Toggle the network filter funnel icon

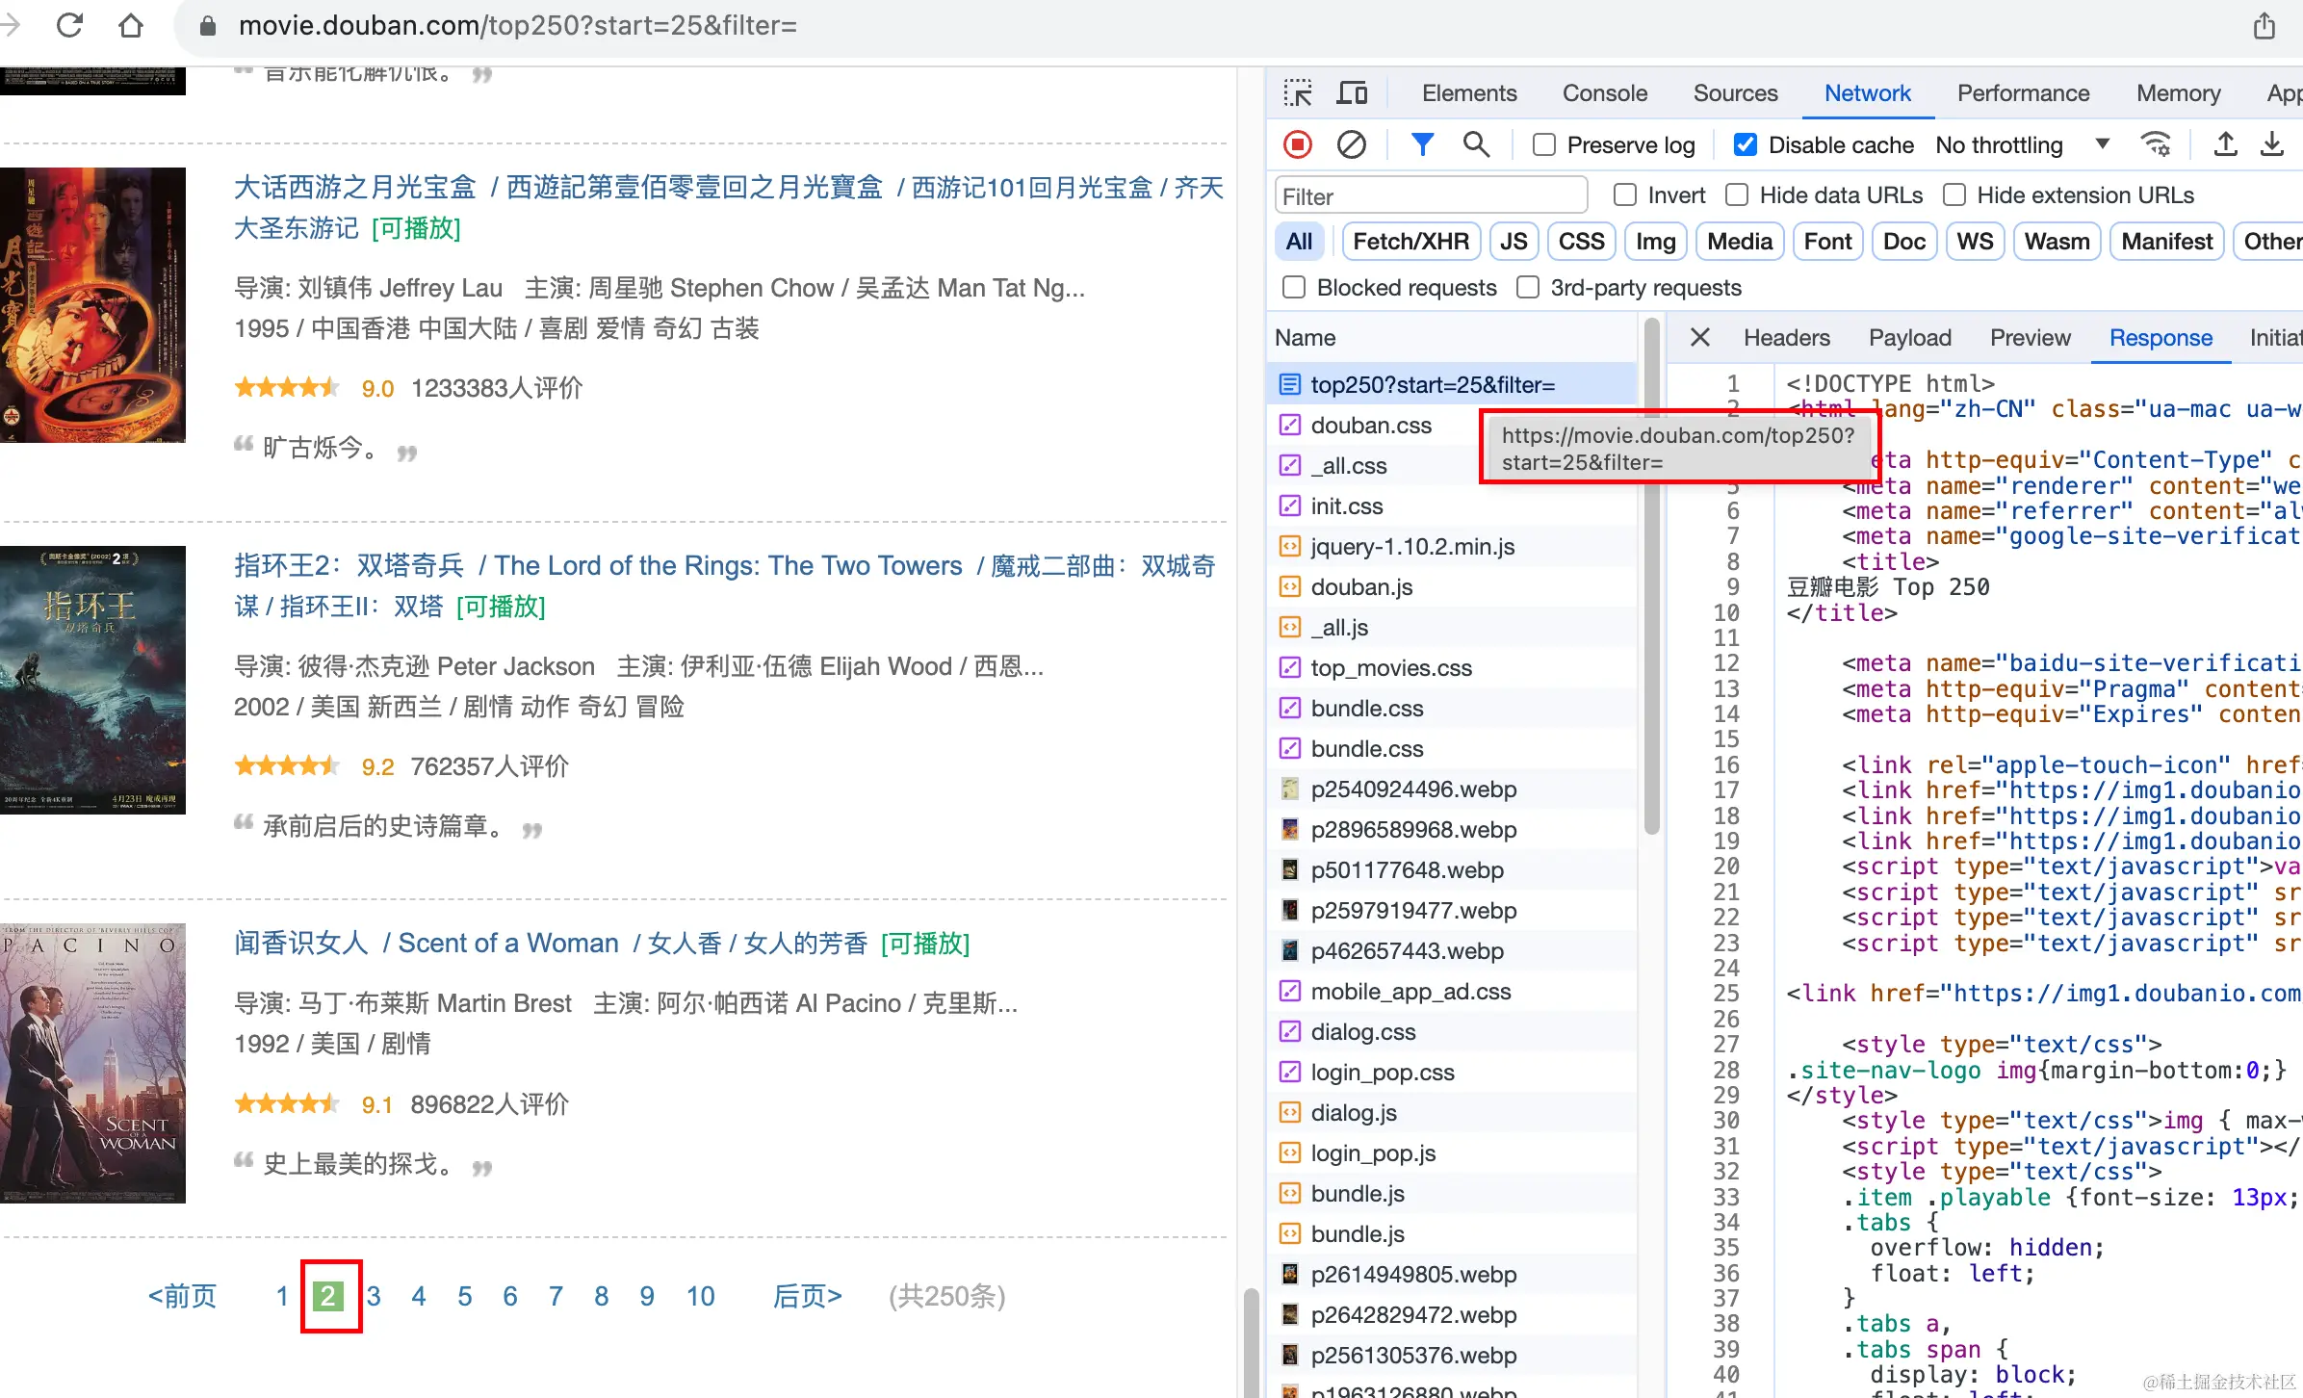[x=1421, y=145]
